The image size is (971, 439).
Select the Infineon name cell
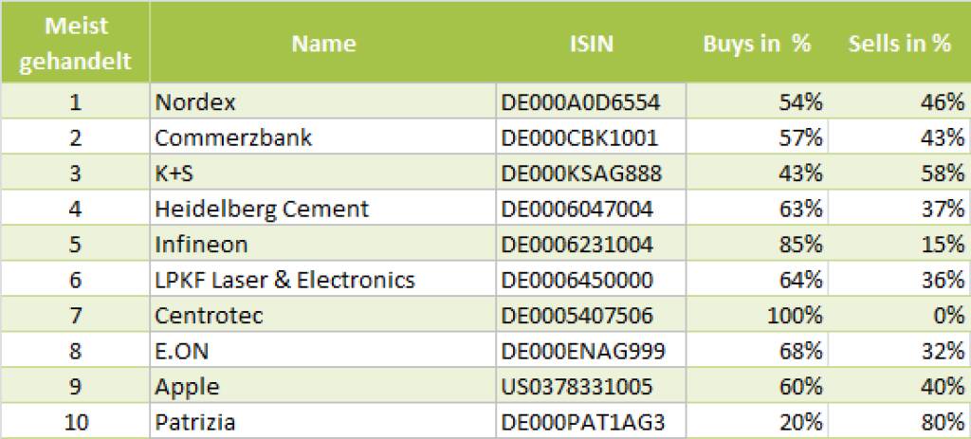tap(201, 245)
